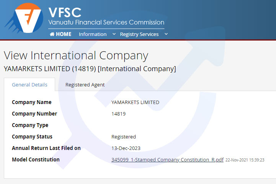The image size is (276, 184).
Task: Click Vanuatu Financial Services Commission heading
Action: [x=106, y=22]
